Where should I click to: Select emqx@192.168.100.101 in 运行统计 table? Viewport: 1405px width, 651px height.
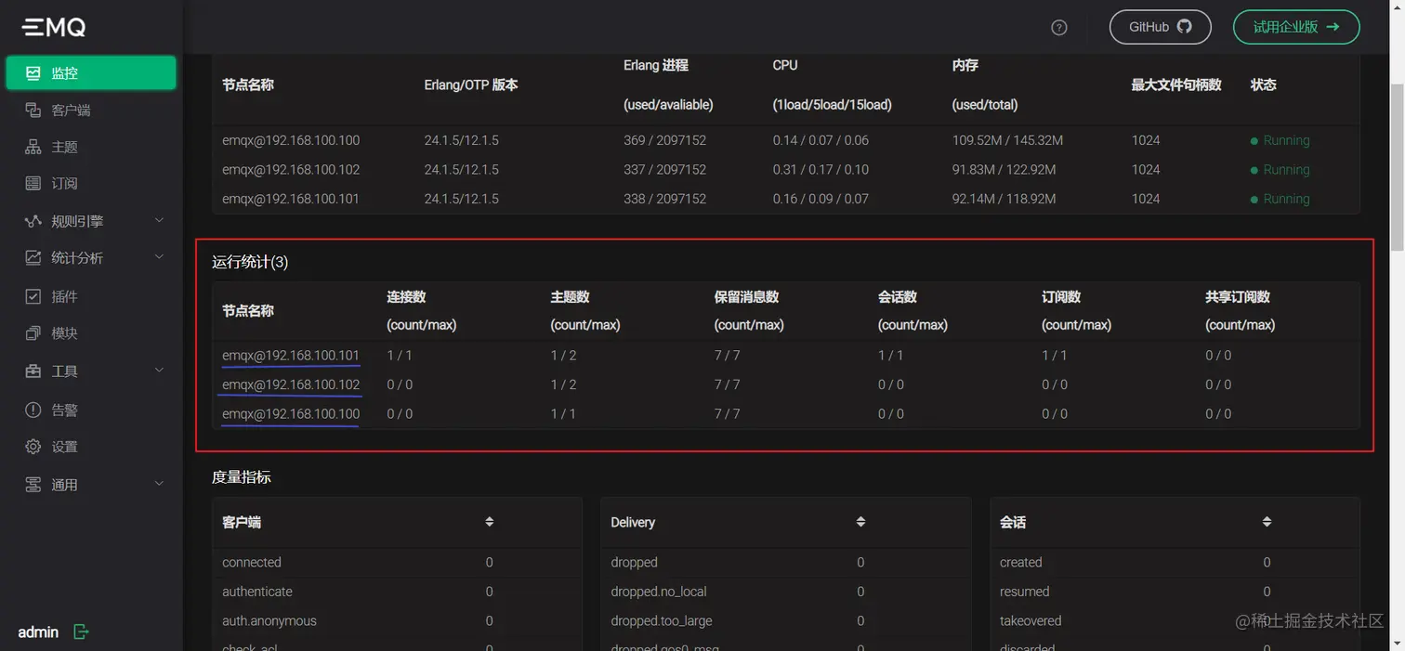pos(291,355)
